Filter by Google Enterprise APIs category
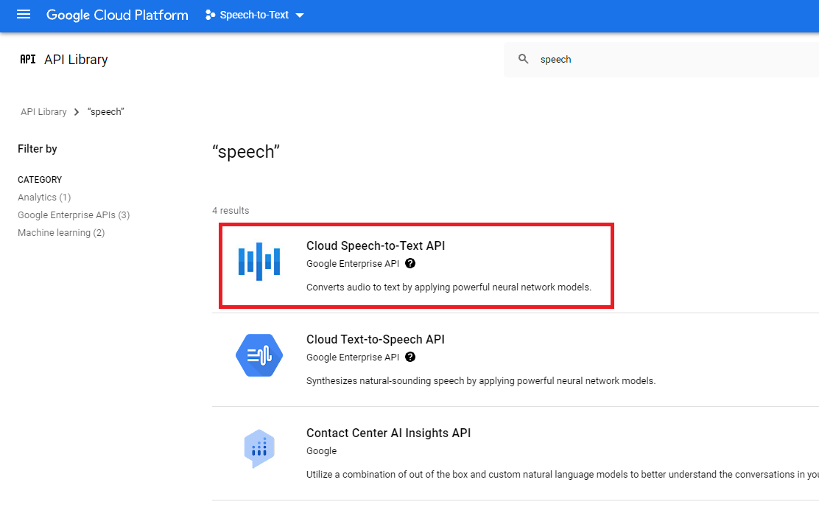The width and height of the screenshot is (819, 516). tap(74, 215)
